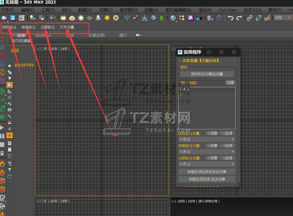This screenshot has width=293, height=216.
Task: Open the 编辑(E) menu
Action: click(28, 10)
